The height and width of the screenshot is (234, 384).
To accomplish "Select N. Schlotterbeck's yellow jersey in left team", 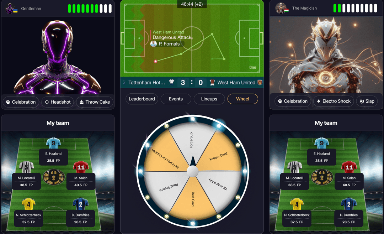I will pyautogui.click(x=29, y=204).
